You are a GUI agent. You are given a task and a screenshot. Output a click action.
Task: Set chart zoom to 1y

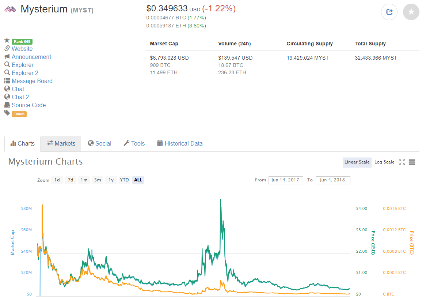point(111,180)
